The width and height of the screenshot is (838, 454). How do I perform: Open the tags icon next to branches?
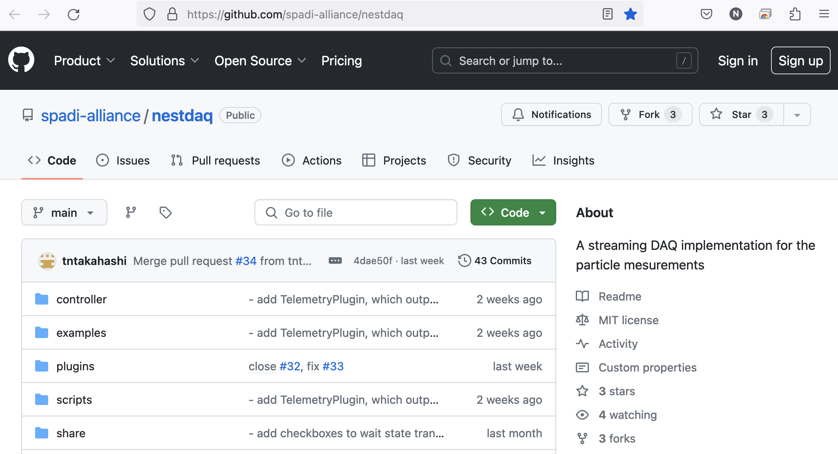(x=165, y=212)
